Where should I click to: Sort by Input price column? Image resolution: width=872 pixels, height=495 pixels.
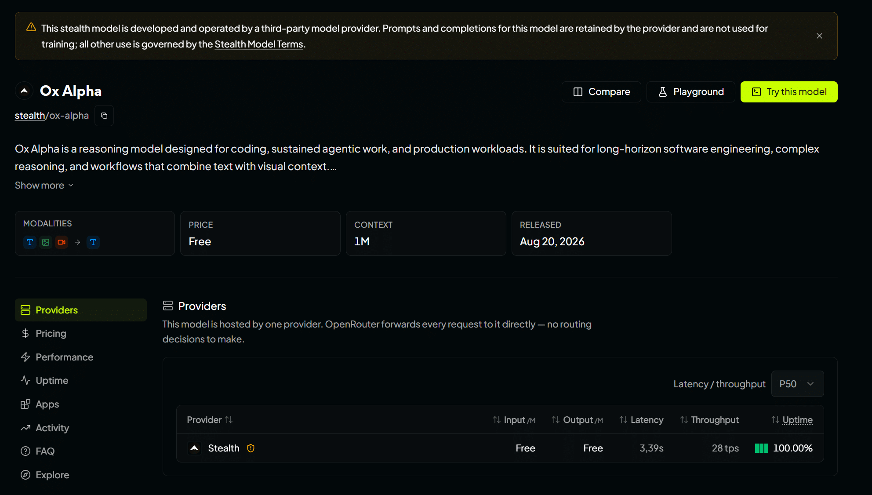click(514, 420)
